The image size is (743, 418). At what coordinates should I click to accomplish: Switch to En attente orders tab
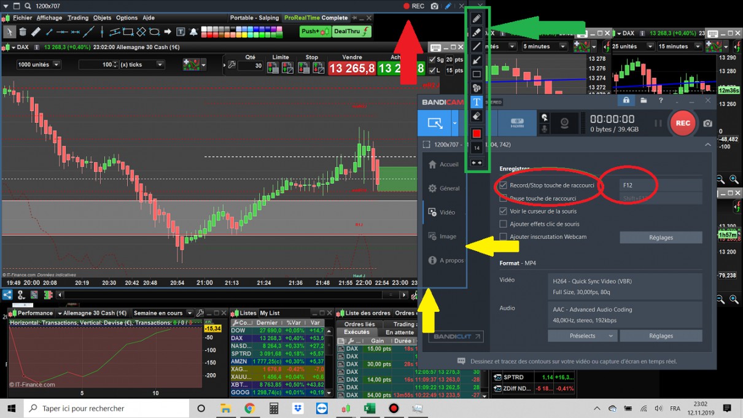click(400, 332)
